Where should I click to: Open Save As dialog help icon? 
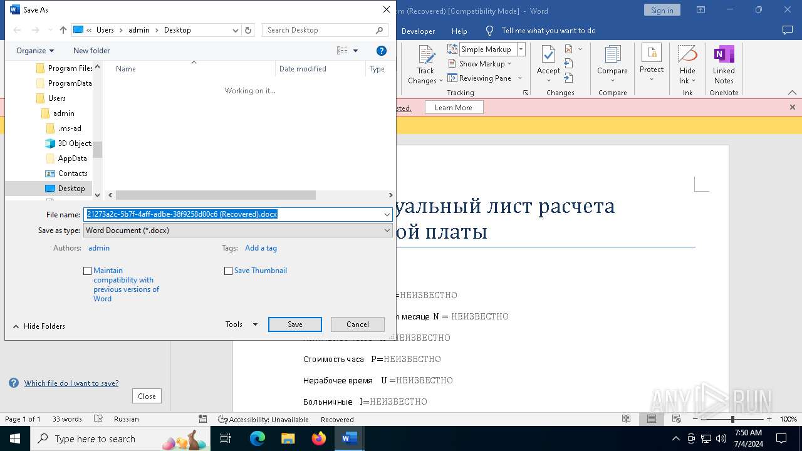pyautogui.click(x=382, y=51)
